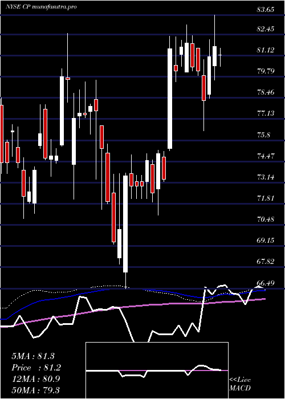Click the 66.49 price axis label

click(x=266, y=283)
